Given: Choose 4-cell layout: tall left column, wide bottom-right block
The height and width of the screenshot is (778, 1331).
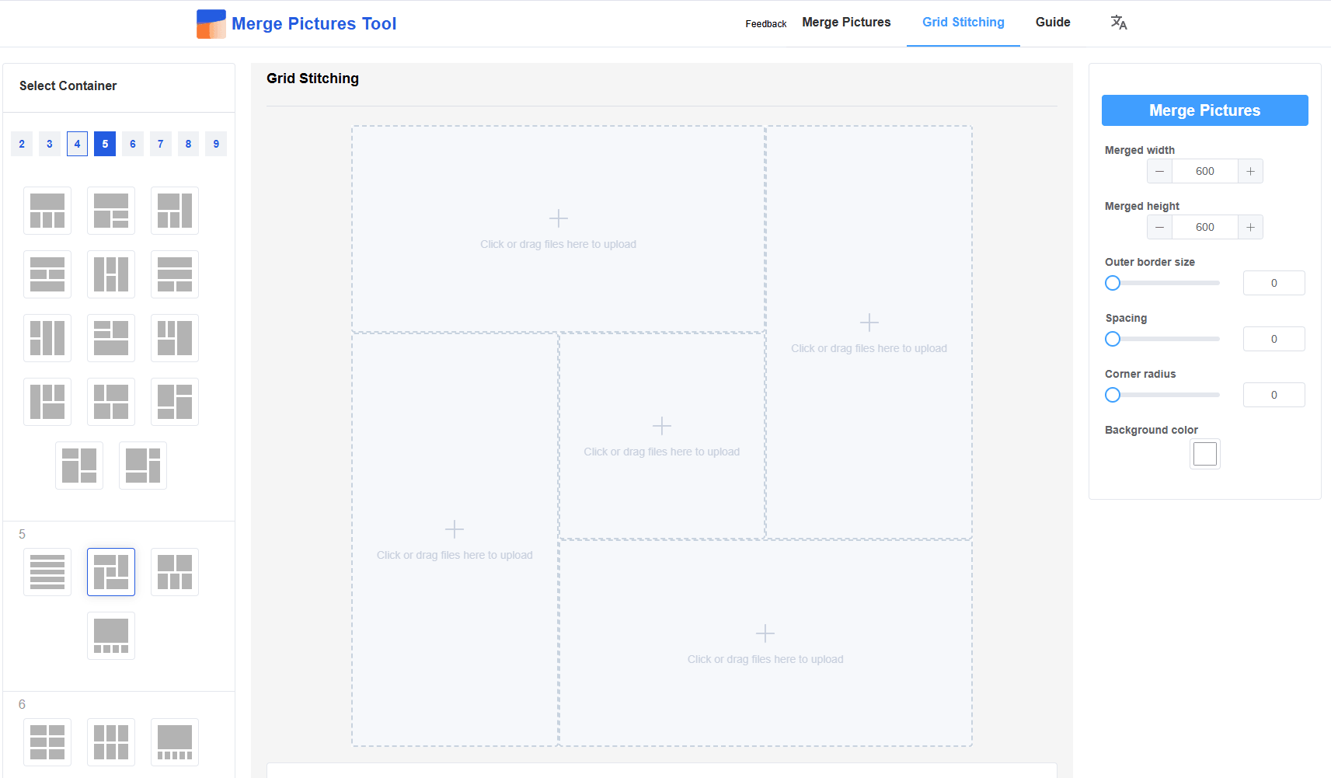Looking at the screenshot, I should [47, 402].
